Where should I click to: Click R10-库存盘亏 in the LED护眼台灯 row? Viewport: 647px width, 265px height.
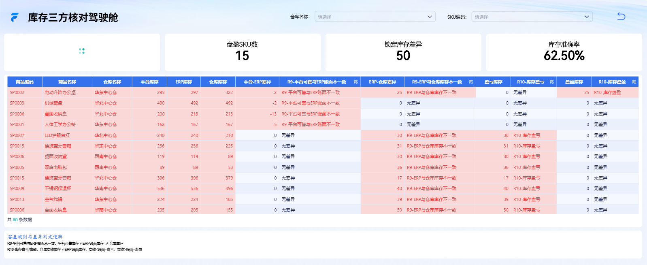[527, 135]
